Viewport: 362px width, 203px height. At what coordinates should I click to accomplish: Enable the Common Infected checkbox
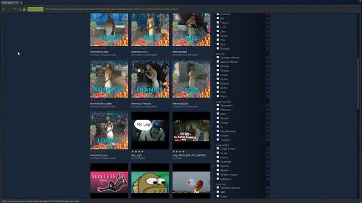[218, 58]
